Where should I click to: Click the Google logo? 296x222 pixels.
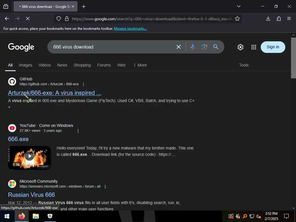tap(21, 47)
